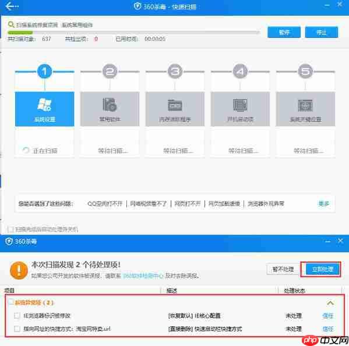Select the 内存活跃程序 step card label
The height and width of the screenshot is (346, 349).
pos(175,119)
